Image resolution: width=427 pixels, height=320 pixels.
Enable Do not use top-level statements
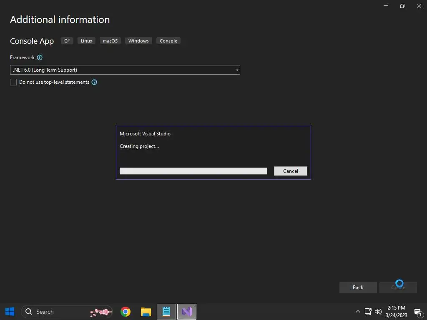click(x=13, y=82)
